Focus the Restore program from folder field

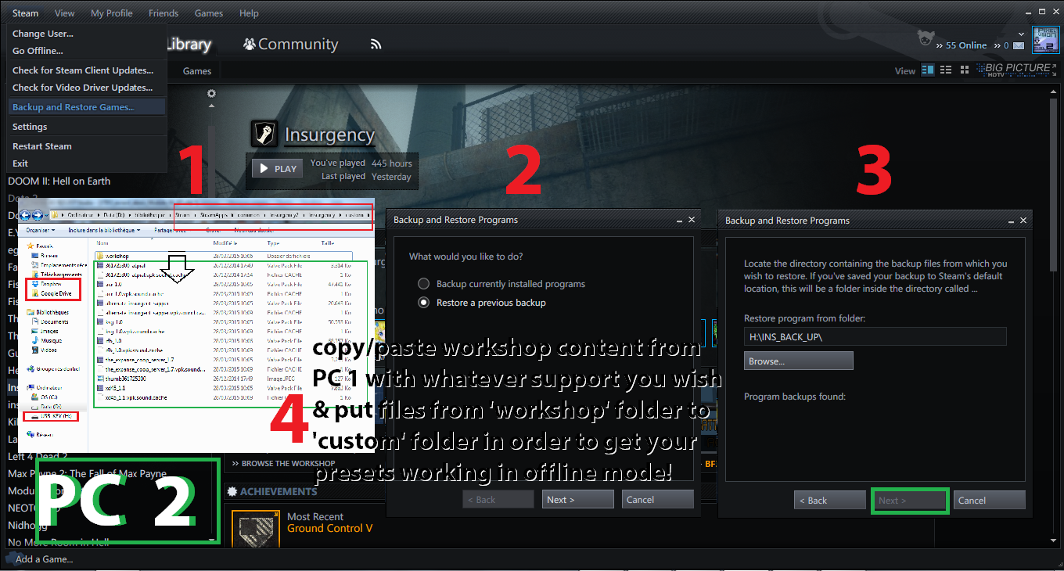click(x=875, y=336)
